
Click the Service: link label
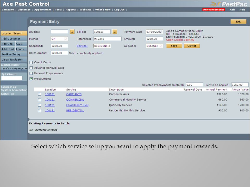82,46
